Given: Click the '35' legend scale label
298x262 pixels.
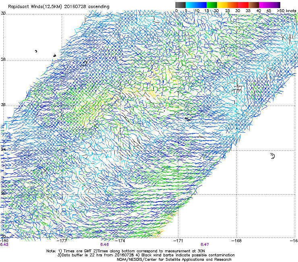Looking at the screenshot, I should click(248, 11).
